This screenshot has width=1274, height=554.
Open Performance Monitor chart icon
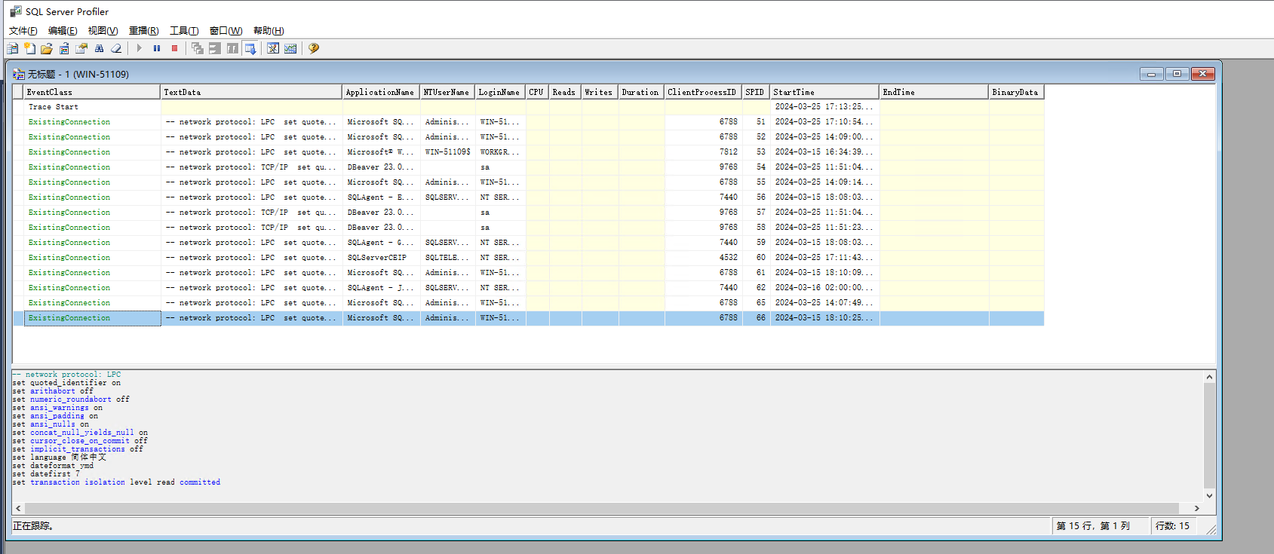[x=290, y=48]
